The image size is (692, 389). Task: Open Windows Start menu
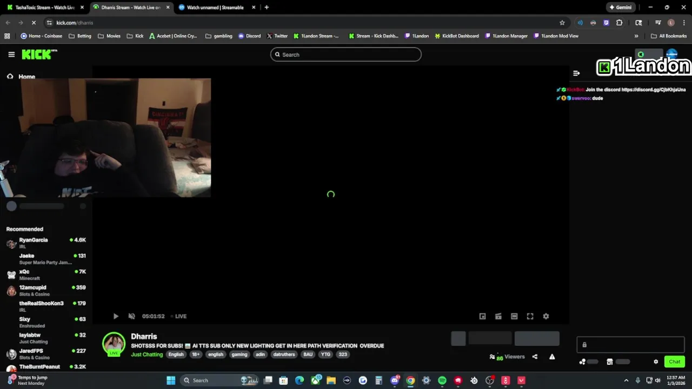(x=171, y=380)
